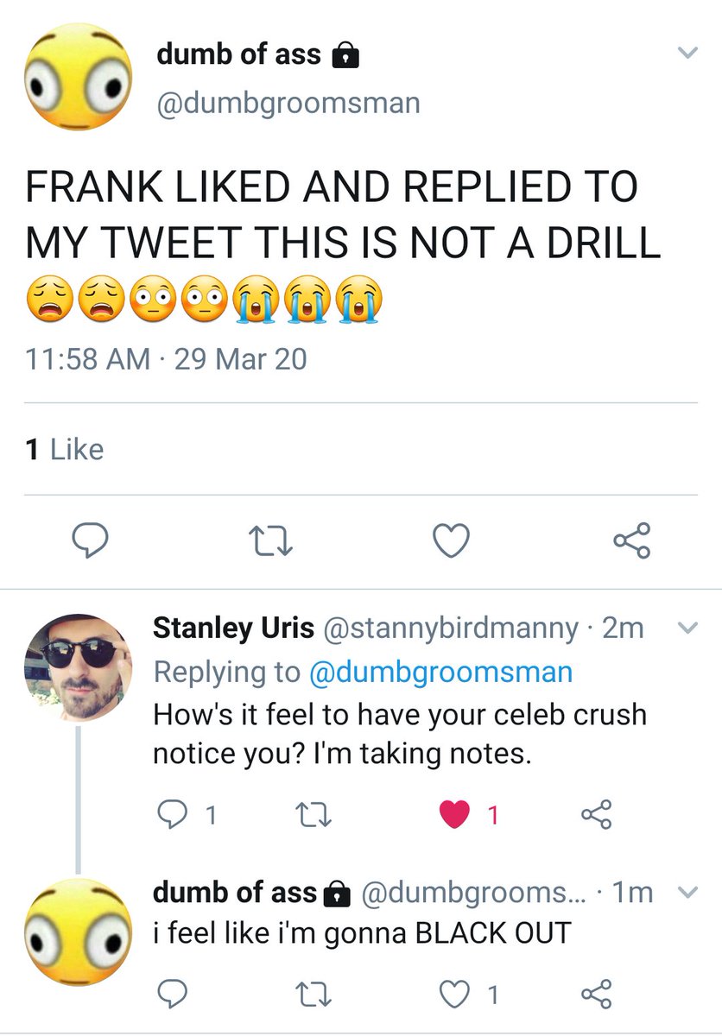Share the BLACK OUT tweet
This screenshot has width=722, height=1036.
(x=596, y=995)
